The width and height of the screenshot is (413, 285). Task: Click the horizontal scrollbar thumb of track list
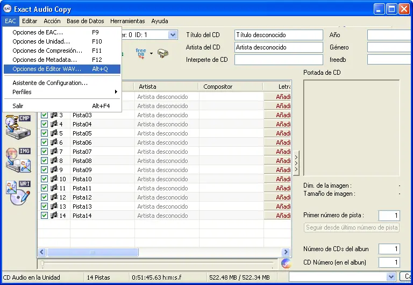click(92, 252)
